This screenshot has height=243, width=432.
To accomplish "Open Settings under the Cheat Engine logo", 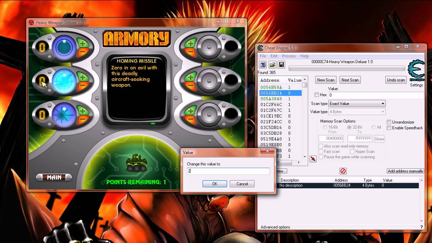I will point(416,85).
